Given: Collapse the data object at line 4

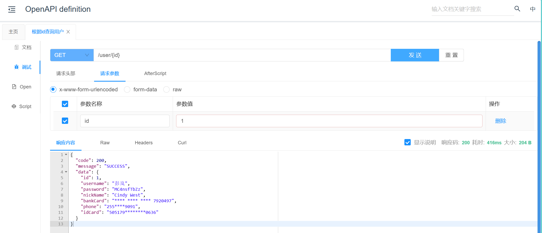Looking at the screenshot, I should (x=66, y=172).
